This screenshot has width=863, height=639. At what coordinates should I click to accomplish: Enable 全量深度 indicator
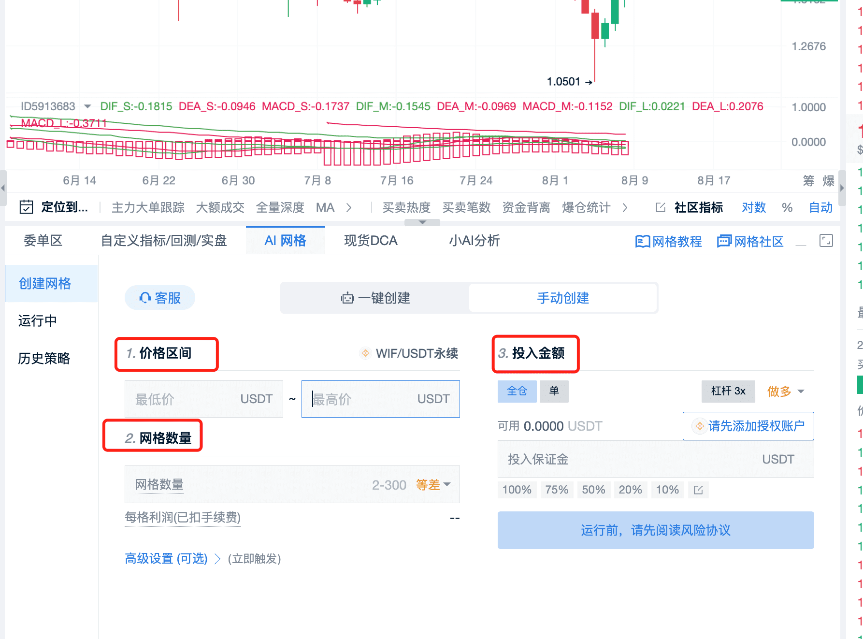click(x=280, y=207)
